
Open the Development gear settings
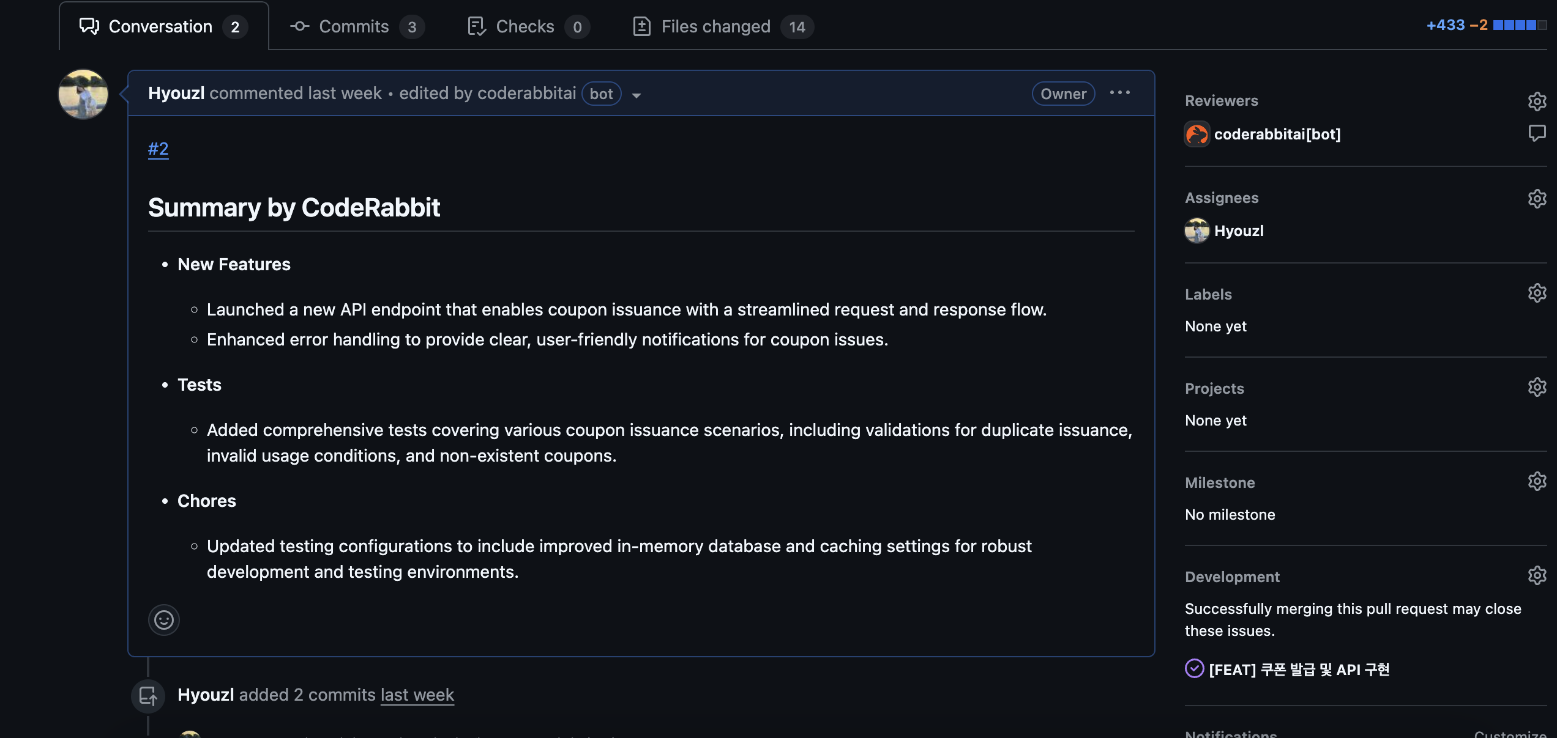coord(1537,575)
